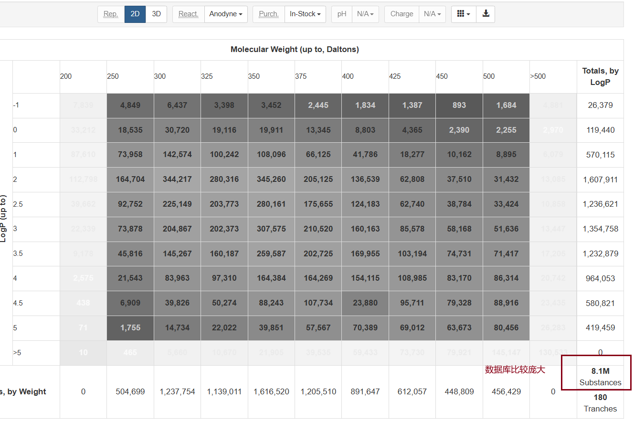Click the faded cell showing 2,575

pos(83,278)
